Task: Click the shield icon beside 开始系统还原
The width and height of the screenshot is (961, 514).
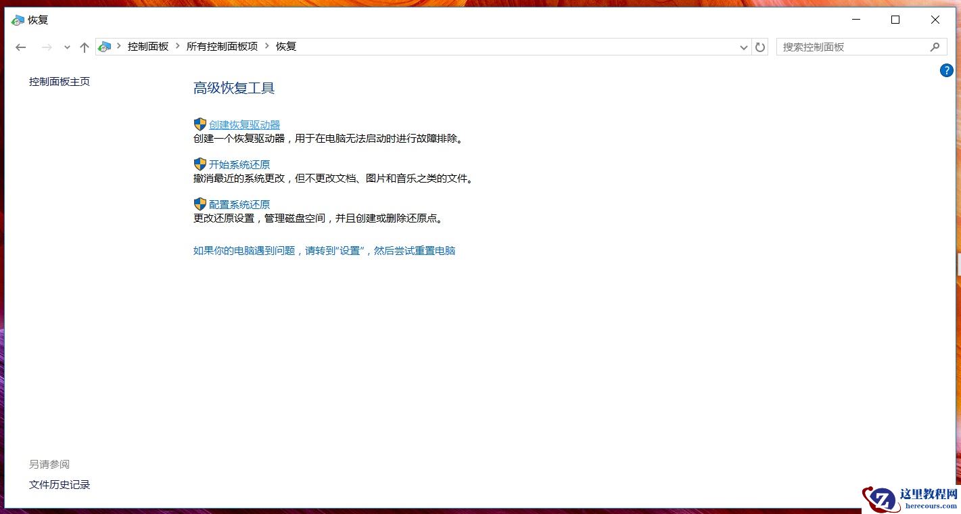Action: 200,164
